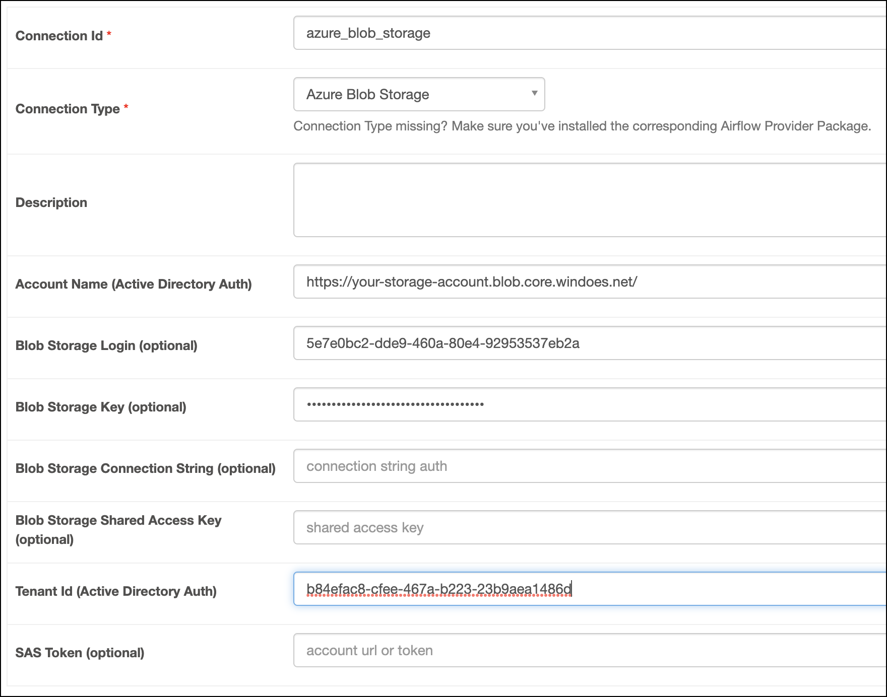
Task: Click the account url or token placeholder
Action: pos(369,650)
